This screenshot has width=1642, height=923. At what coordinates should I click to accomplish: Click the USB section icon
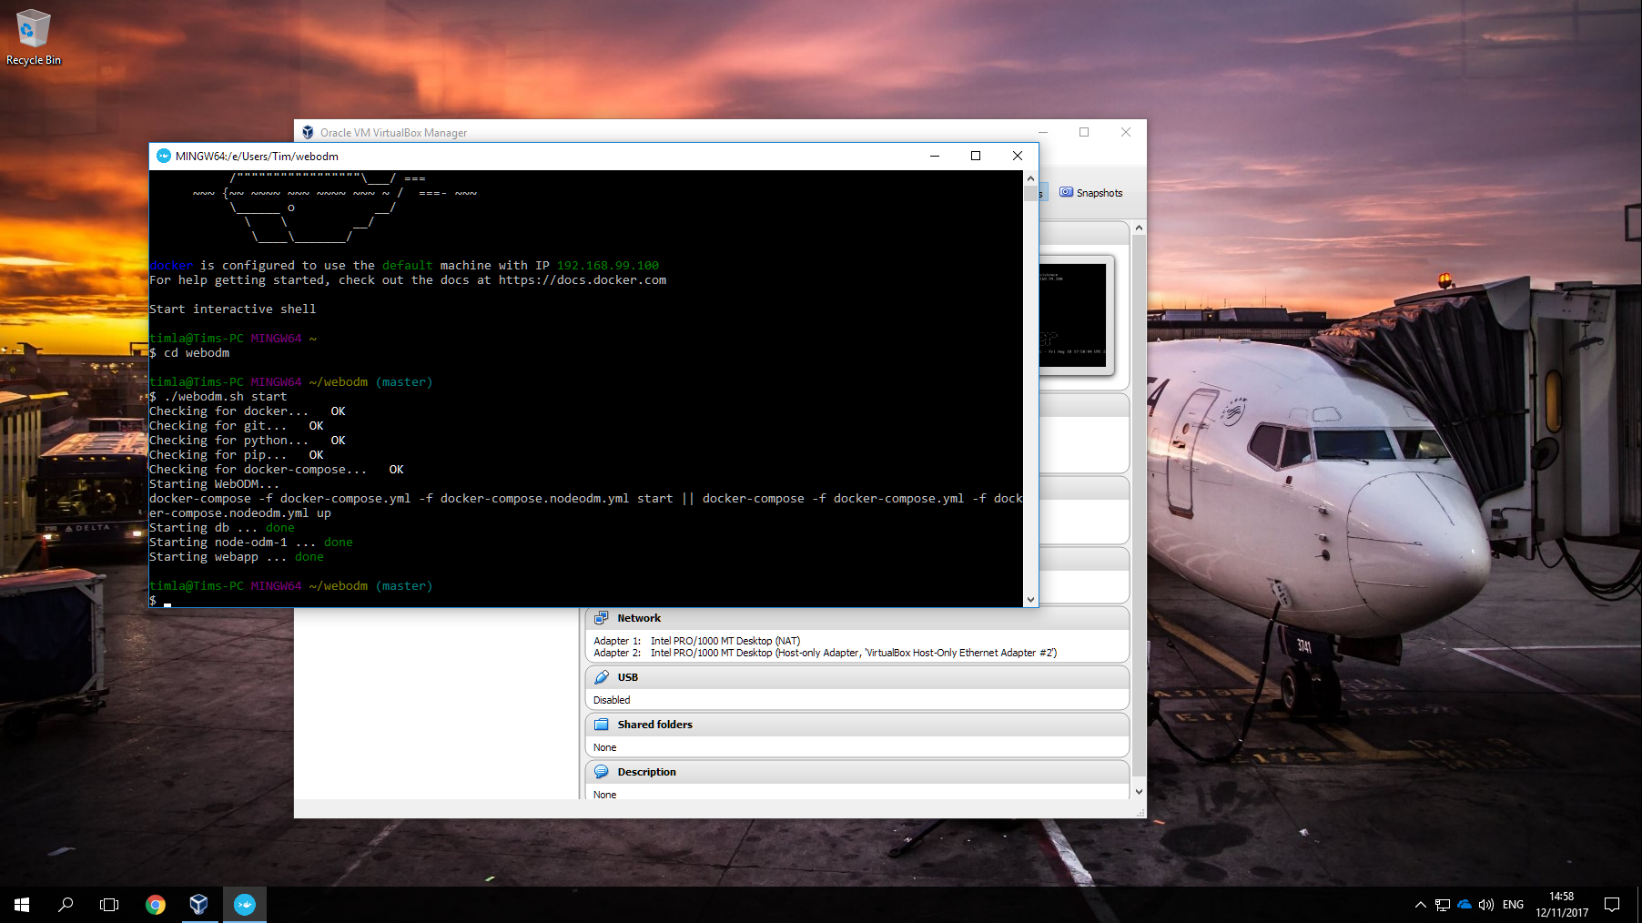point(602,676)
